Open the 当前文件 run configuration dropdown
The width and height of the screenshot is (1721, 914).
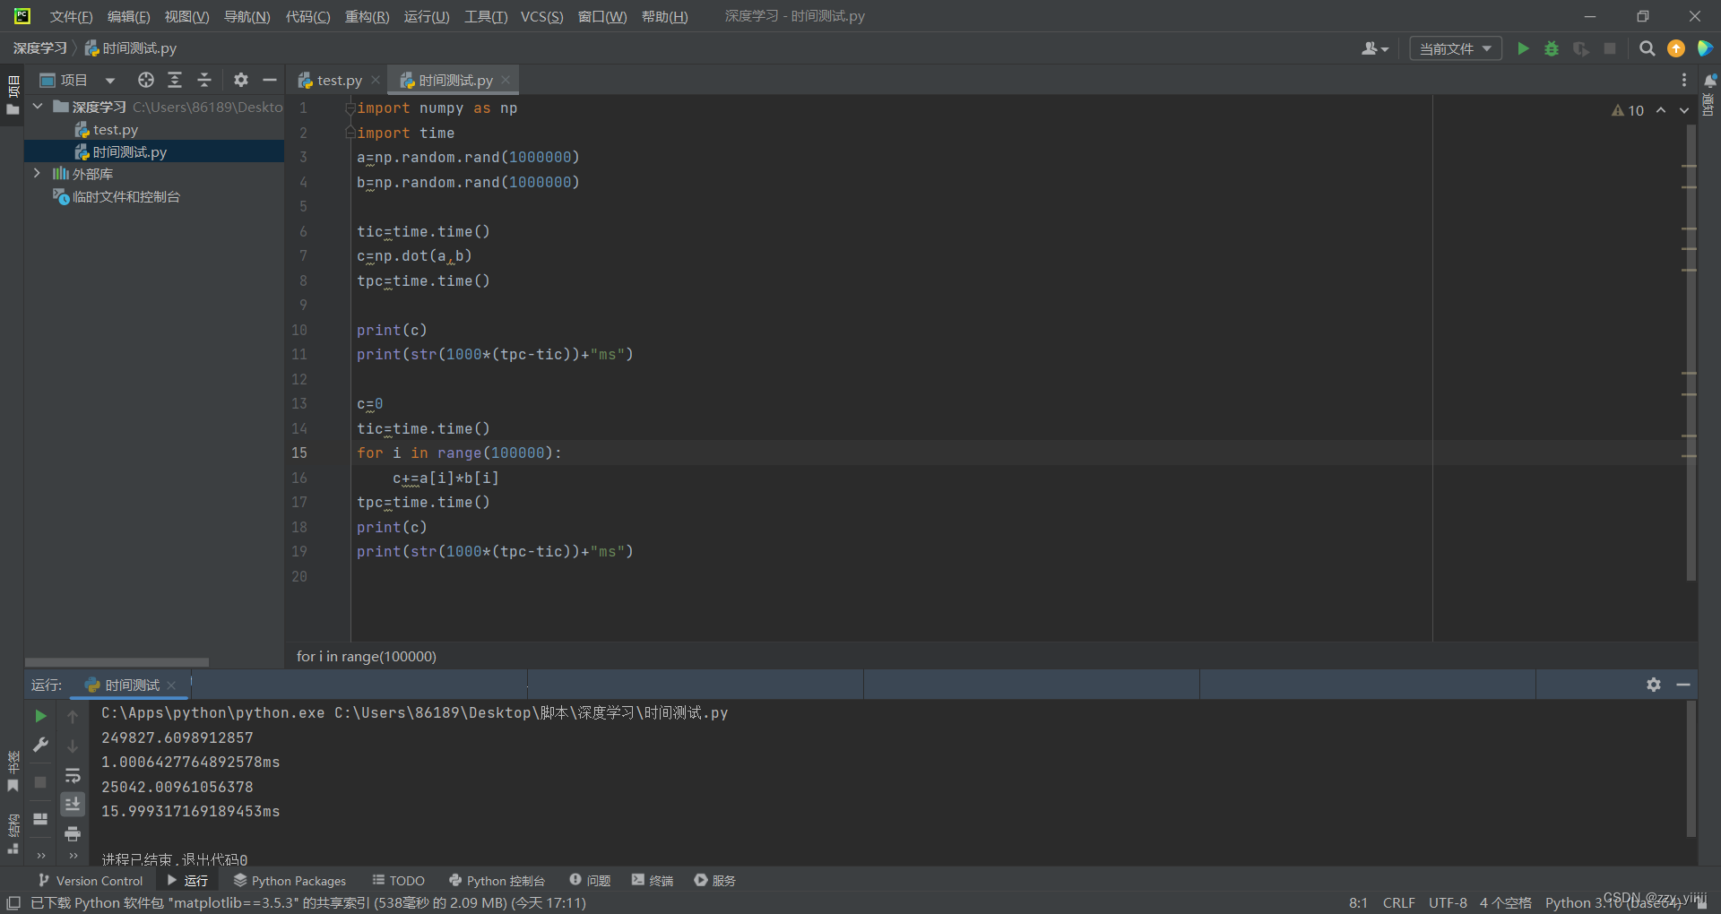[x=1456, y=48]
